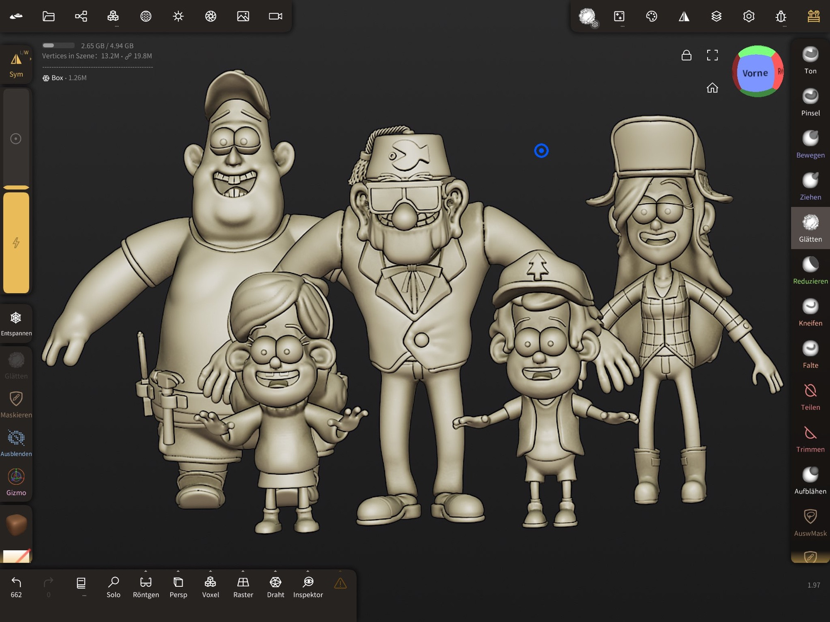Activate the Gizmo tool
The image size is (830, 622).
pyautogui.click(x=16, y=482)
